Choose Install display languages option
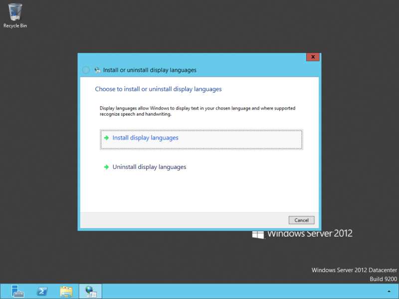The image size is (399, 299). 201,140
